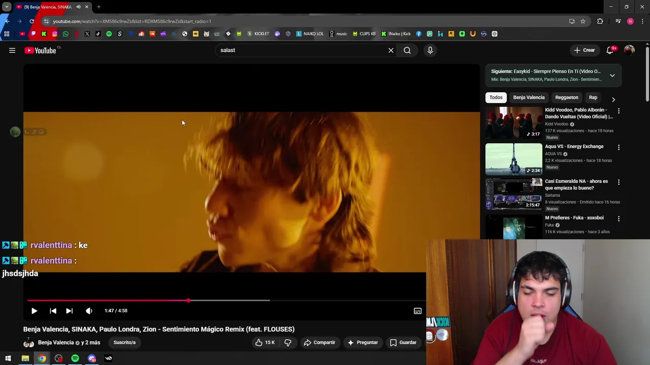Open the TikTok bookmark icon
Screen dimensions: 650x365
[x=98, y=34]
